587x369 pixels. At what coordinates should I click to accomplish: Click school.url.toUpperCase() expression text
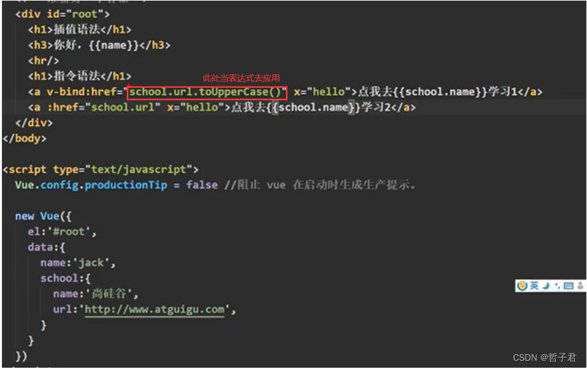click(205, 92)
